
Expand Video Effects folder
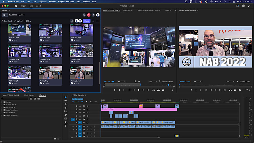click(2, 113)
